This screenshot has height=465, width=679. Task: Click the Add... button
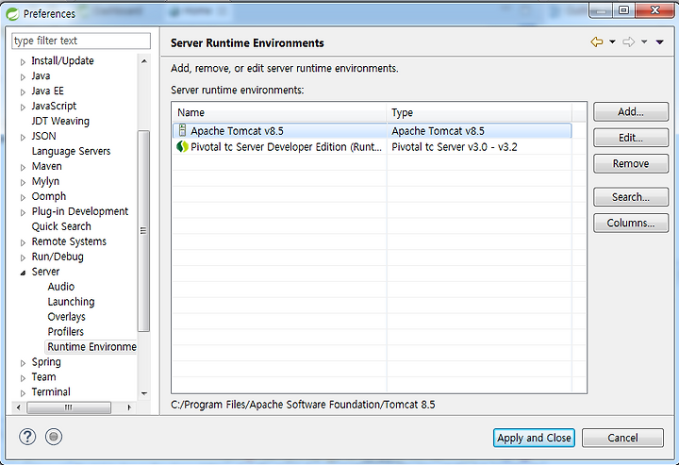[x=631, y=111]
